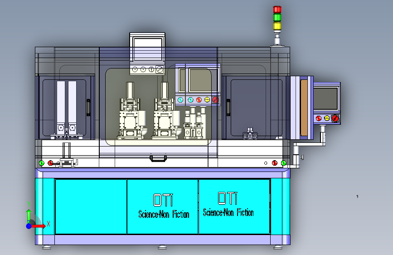Select the right press unit inside the chamber
This screenshot has width=393, height=255.
166,111
